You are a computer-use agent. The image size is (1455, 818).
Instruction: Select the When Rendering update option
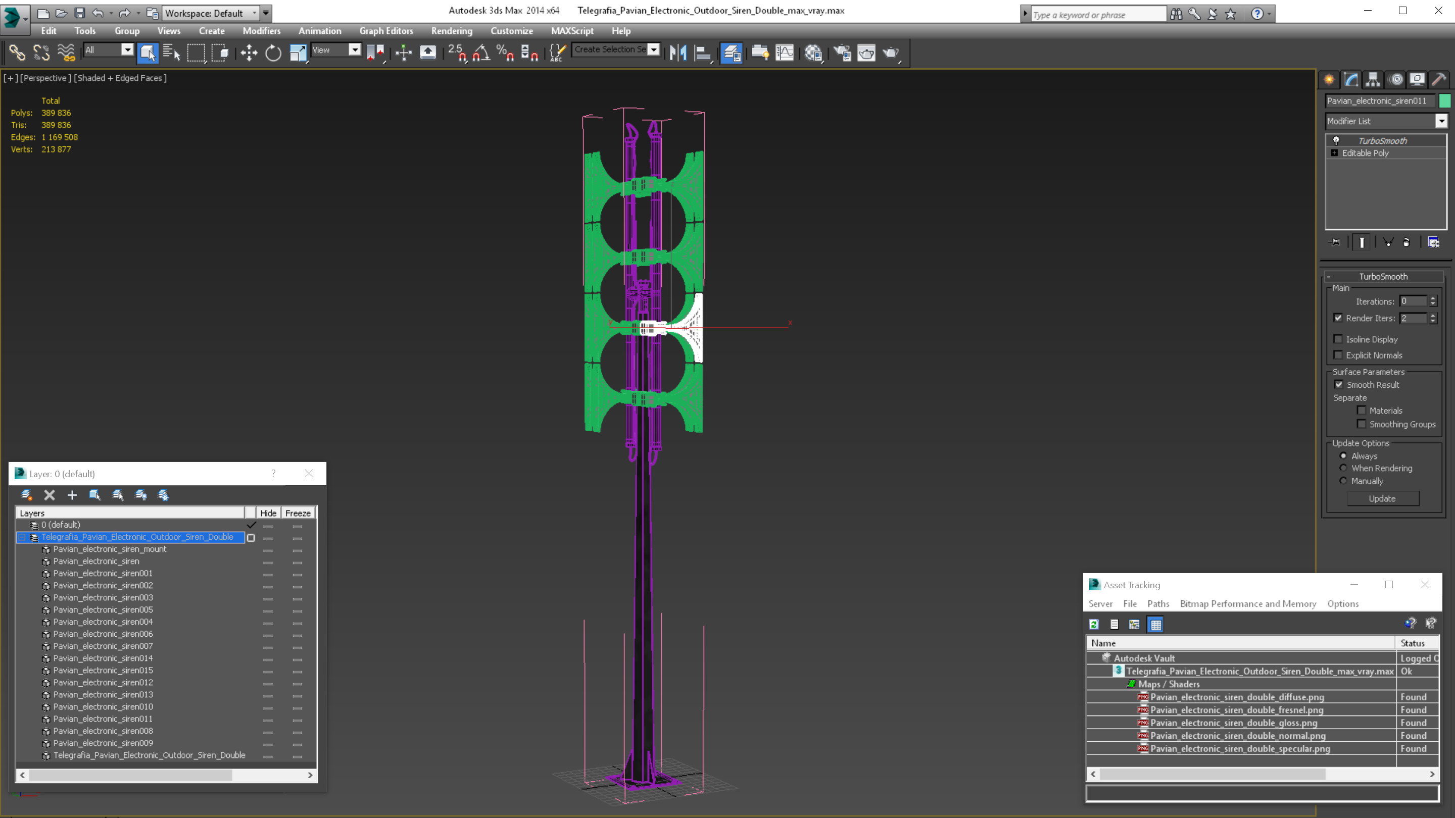(x=1344, y=468)
